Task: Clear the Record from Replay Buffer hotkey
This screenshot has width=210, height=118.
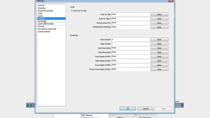Action: coord(159,69)
